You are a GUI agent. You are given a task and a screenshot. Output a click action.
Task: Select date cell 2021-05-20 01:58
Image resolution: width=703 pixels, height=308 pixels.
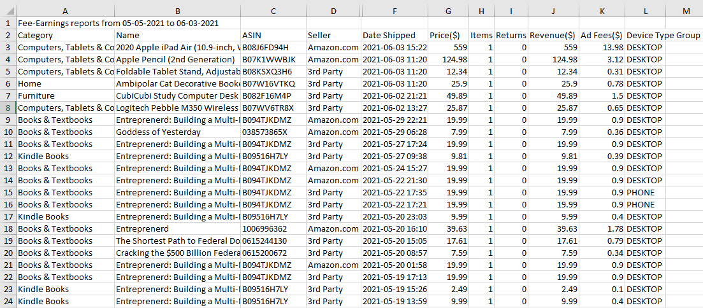point(395,265)
